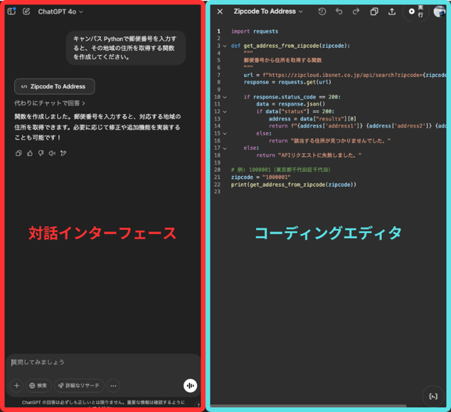The height and width of the screenshot is (412, 451).
Task: Give the response a thumbs down
Action: tap(41, 153)
